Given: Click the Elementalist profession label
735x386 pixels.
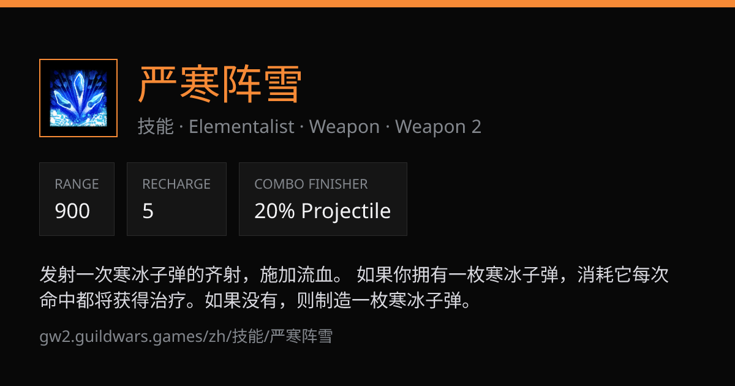Looking at the screenshot, I should point(241,127).
